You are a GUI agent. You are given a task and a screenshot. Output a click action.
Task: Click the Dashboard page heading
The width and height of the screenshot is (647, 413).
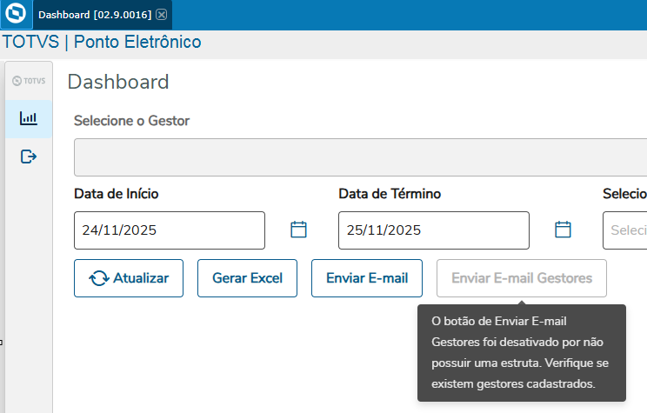tap(118, 83)
